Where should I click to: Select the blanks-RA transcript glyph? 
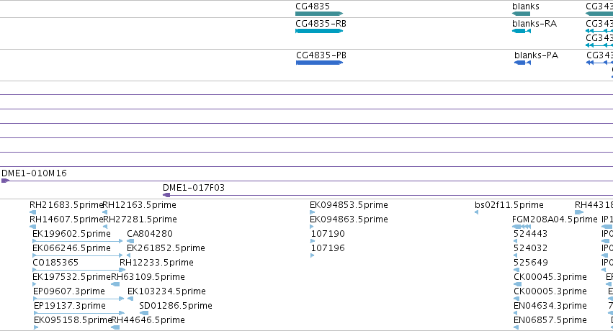coord(522,31)
